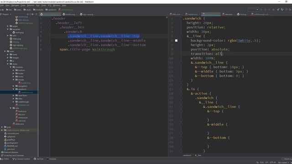
Task: Select main.pug in the project tree
Action: [18, 32]
